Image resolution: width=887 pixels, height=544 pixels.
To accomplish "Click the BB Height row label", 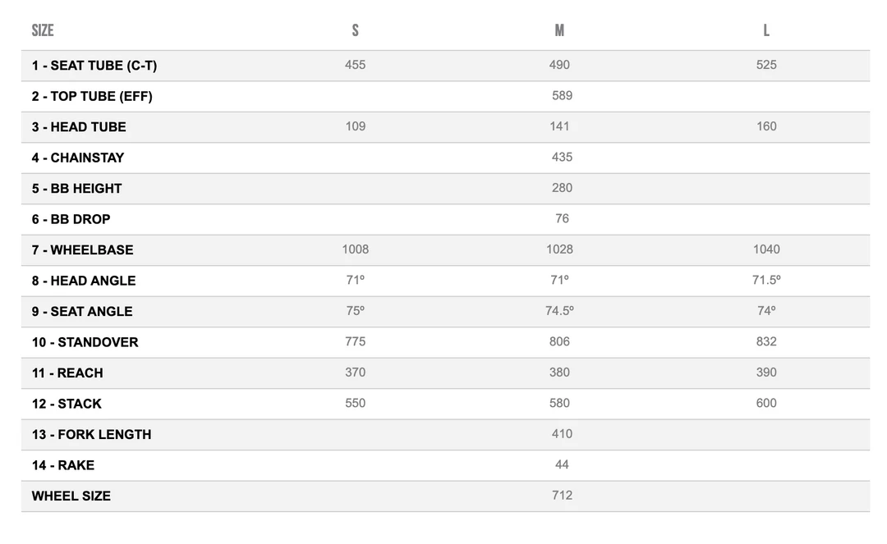I will point(76,189).
